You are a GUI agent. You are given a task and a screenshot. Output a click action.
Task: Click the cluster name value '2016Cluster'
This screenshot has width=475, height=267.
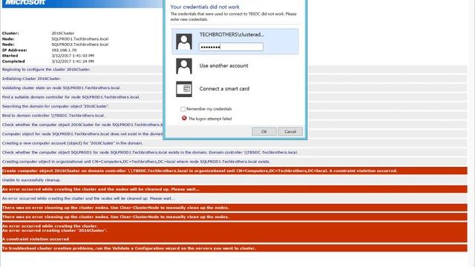(62, 33)
